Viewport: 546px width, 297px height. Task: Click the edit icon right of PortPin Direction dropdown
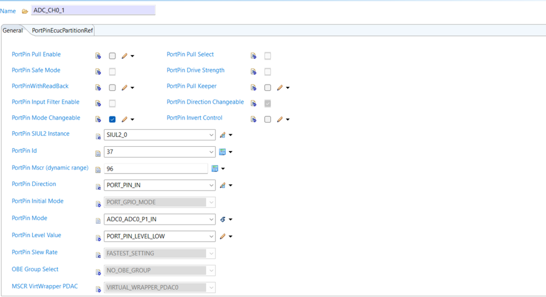tap(223, 186)
